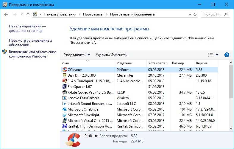Click the Microsoft Visual C++ 2015 icon
Image resolution: width=234 pixels, height=149 pixels.
coord(65,120)
